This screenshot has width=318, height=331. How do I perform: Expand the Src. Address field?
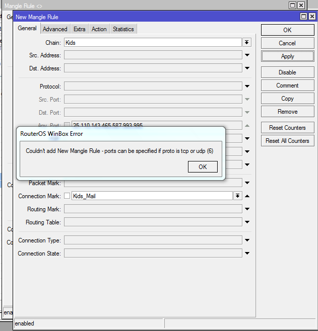[247, 55]
